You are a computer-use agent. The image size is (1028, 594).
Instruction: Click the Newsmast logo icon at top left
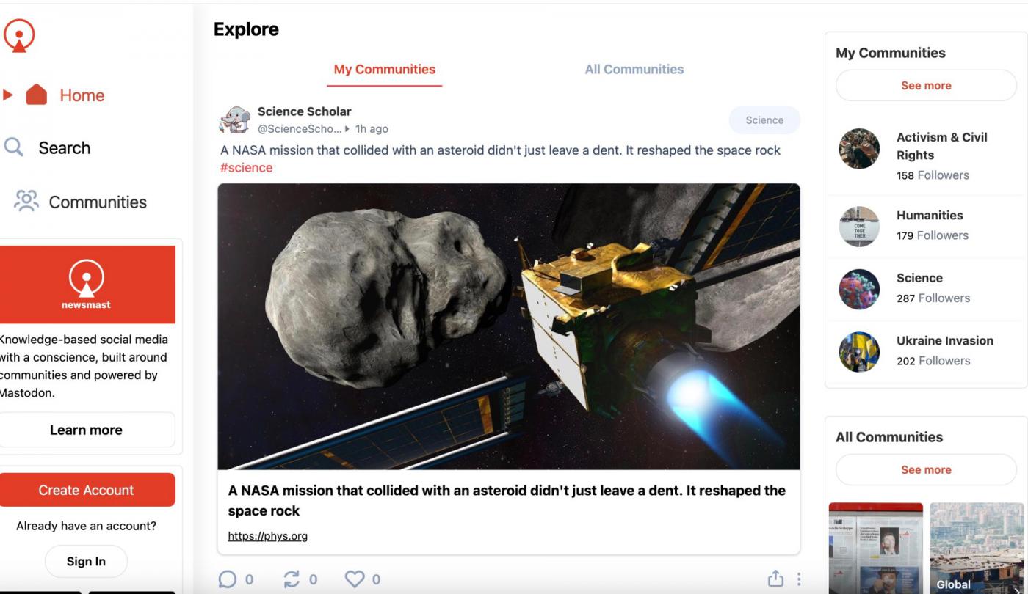[x=19, y=35]
